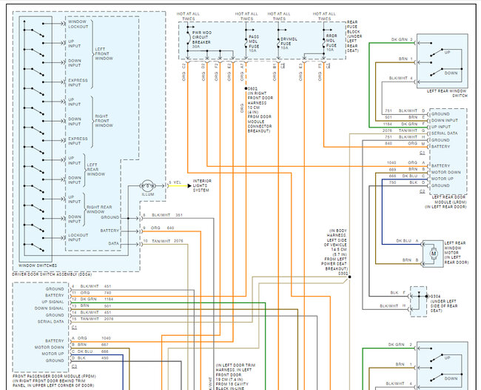
Task: Click the PWR WDO CIRCUIT BREAKER 30A label
Action: point(201,39)
